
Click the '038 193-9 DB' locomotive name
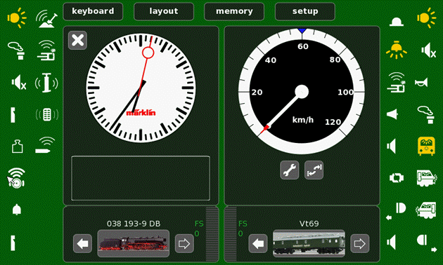(134, 224)
